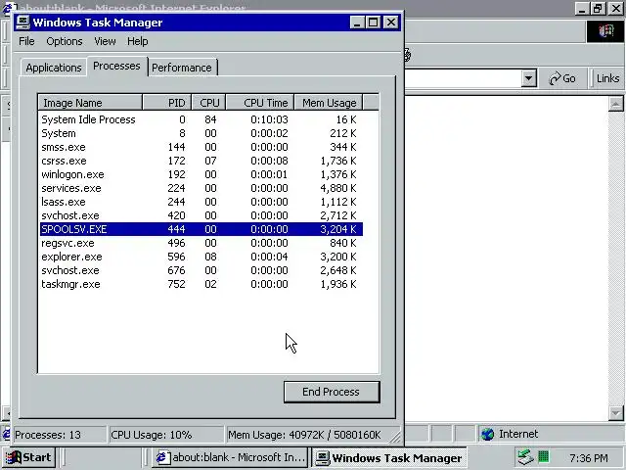Select the explorer.exe process
626x470 pixels.
201,257
